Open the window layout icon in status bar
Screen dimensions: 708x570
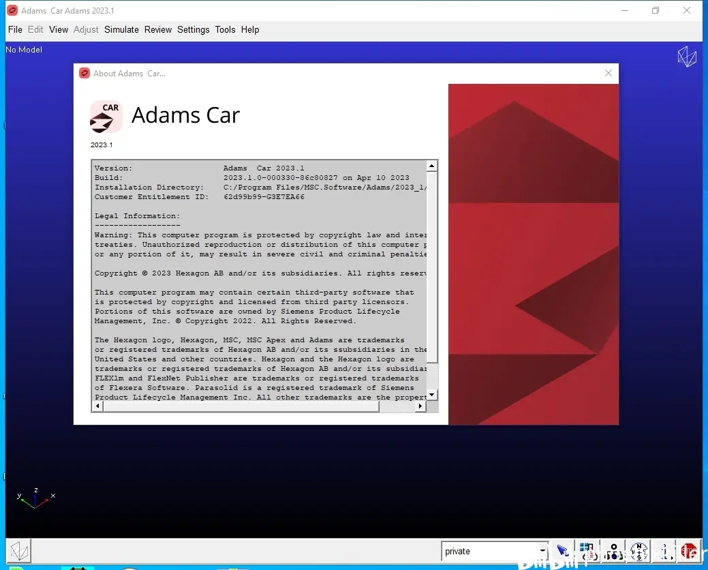tap(588, 551)
